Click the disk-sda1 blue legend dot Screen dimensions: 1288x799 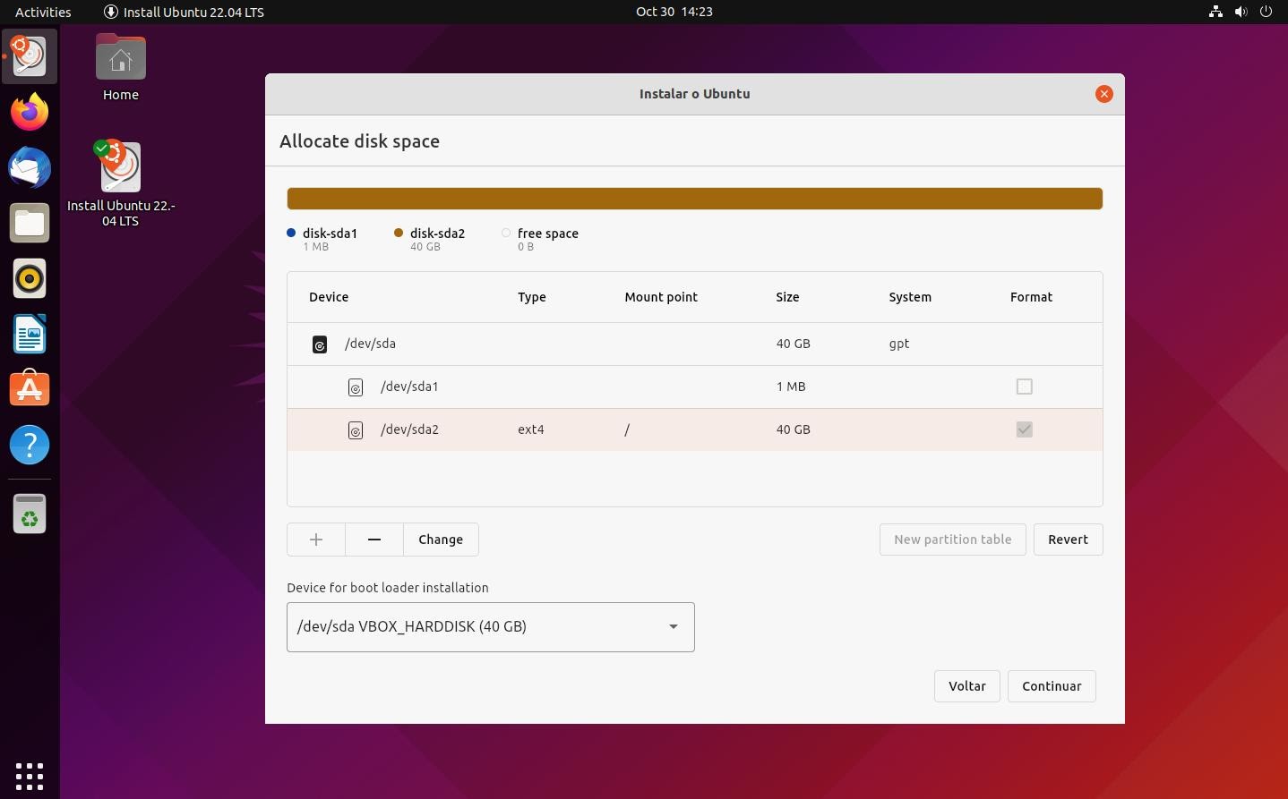[x=291, y=233]
